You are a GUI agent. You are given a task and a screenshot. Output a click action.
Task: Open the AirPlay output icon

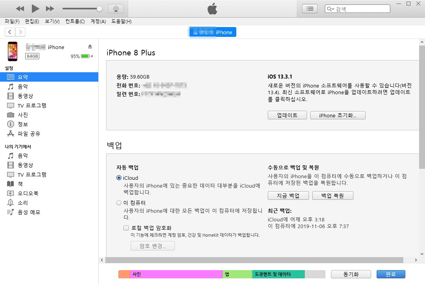pos(116,9)
